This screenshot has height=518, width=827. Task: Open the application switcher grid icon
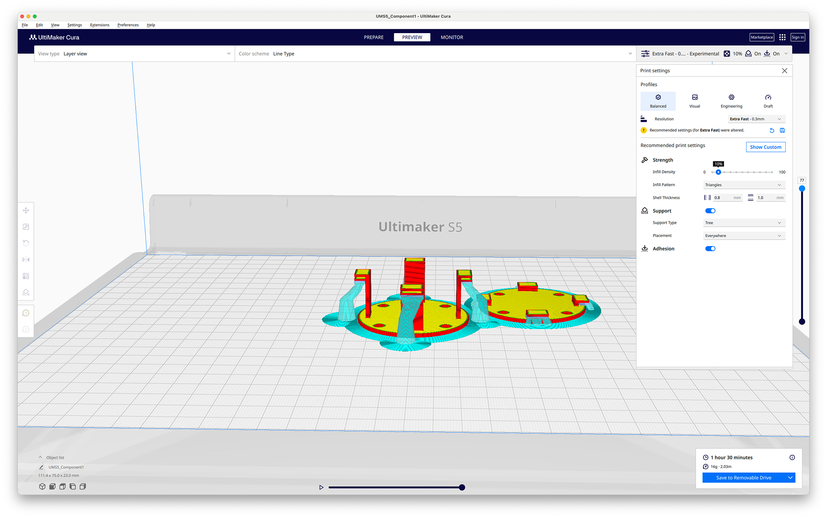click(782, 37)
